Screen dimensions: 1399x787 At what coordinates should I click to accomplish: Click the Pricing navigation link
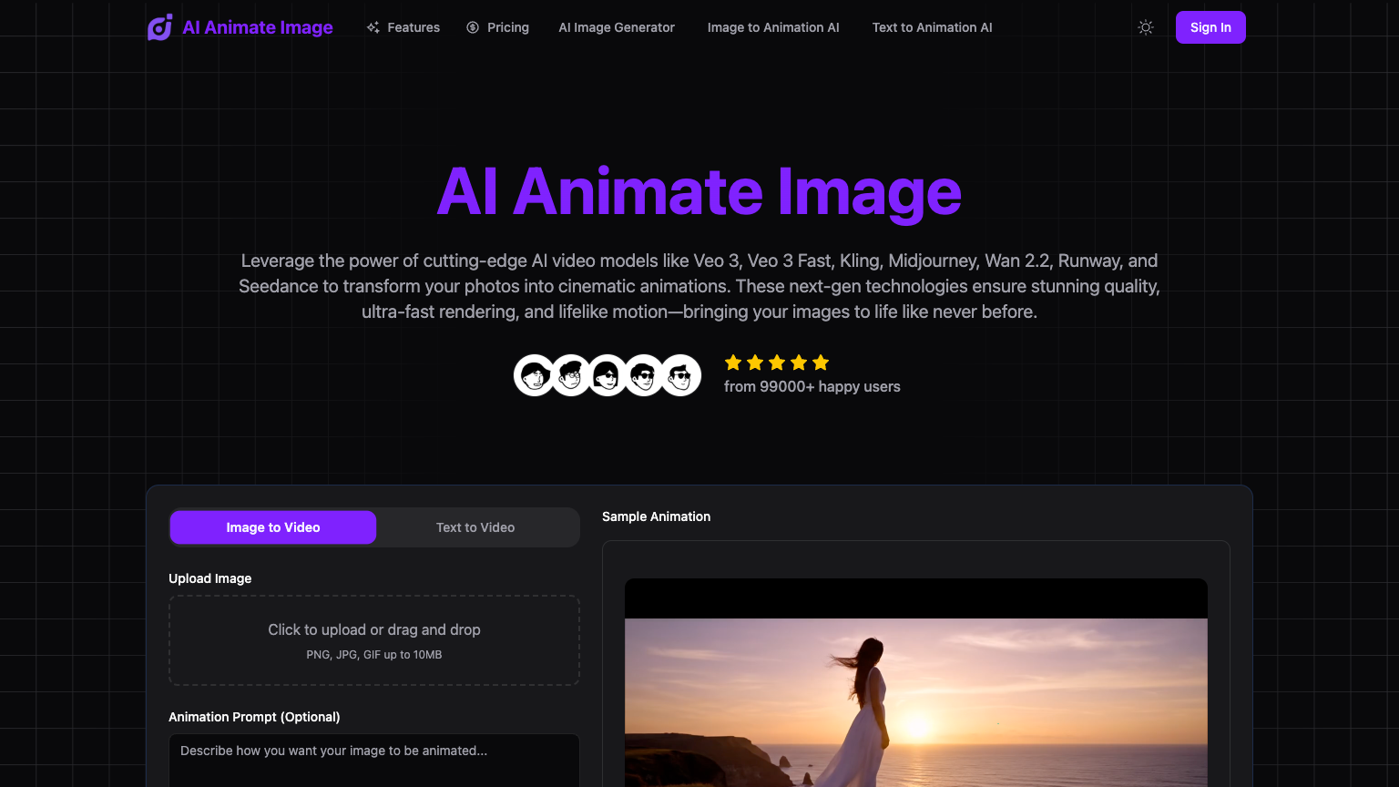[x=507, y=27]
